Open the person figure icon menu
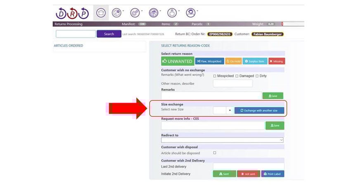Screen dimensions: 351x186 coord(172,13)
